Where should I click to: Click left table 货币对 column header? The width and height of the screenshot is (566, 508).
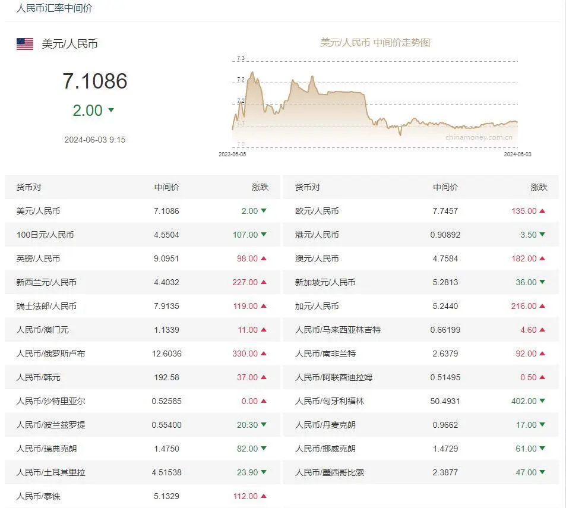tap(29, 187)
